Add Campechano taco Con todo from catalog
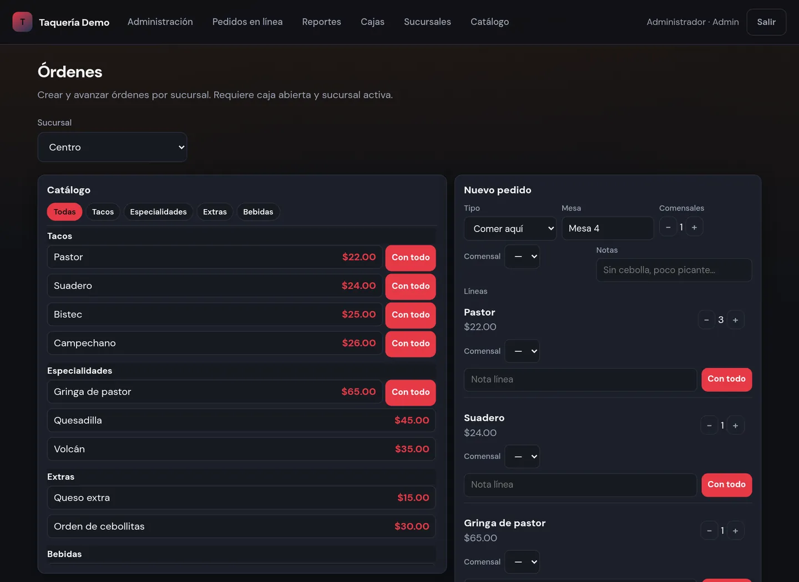Viewport: 799px width, 582px height. tap(411, 344)
